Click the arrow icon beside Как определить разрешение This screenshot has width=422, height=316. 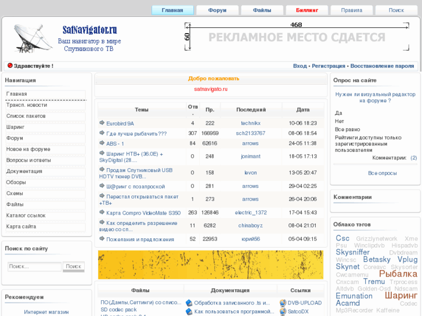102,222
